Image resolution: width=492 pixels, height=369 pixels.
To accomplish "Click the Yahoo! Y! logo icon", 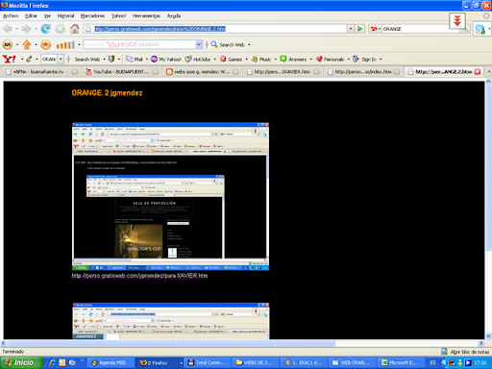I will coord(9,59).
